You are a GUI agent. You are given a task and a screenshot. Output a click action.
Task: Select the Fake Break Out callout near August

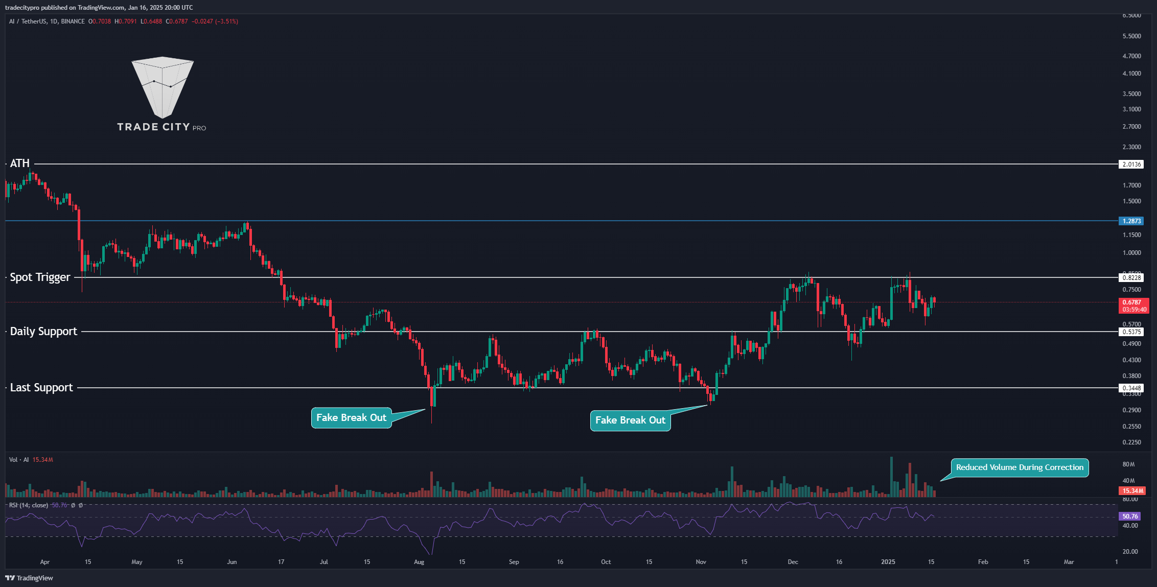(x=352, y=418)
